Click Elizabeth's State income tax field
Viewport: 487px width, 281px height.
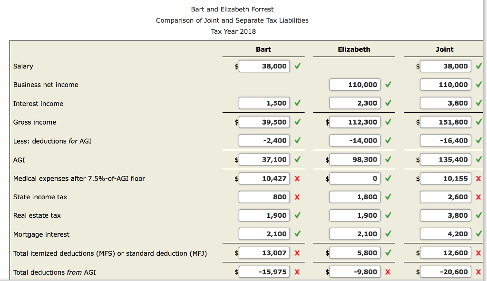(355, 197)
